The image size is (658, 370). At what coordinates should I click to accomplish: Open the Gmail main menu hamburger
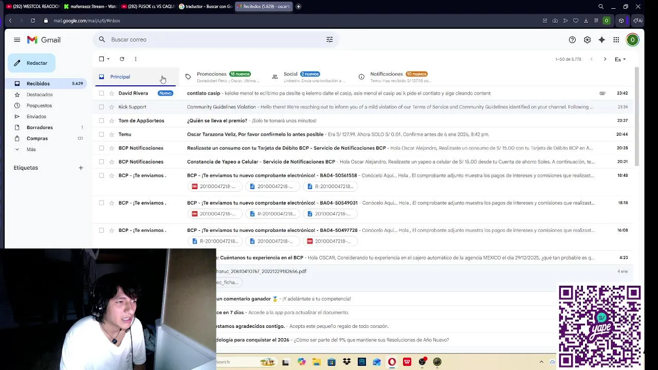point(17,40)
